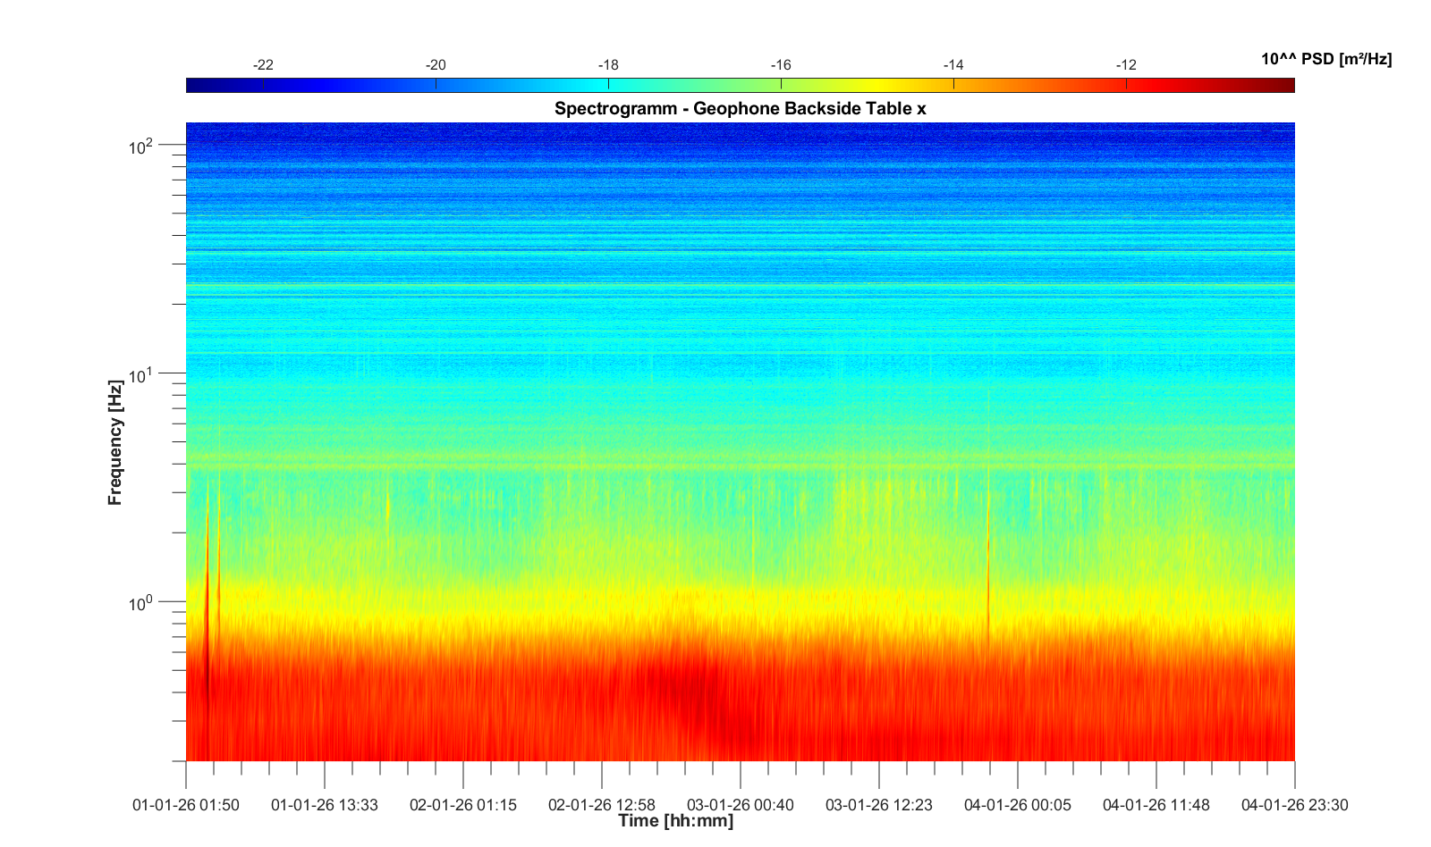Click the 02-01-26 01:15 time tick label

[463, 805]
